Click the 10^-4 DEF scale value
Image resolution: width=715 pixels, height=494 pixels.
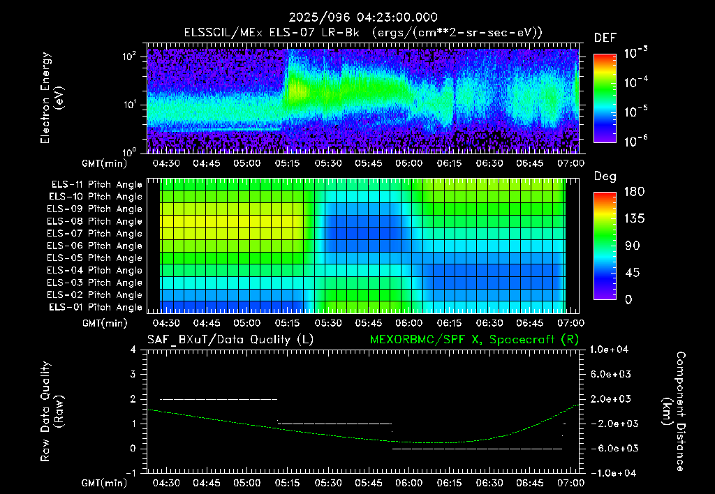tap(635, 82)
